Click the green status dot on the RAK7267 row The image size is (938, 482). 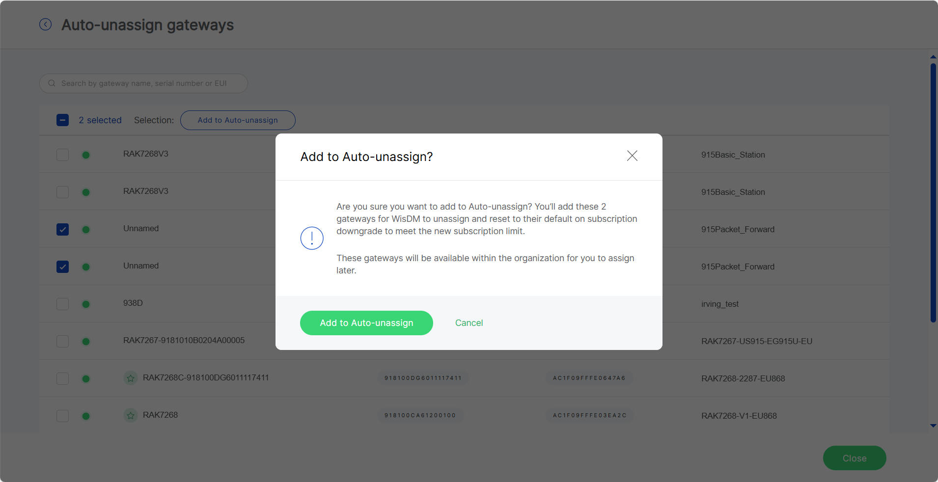coord(86,341)
